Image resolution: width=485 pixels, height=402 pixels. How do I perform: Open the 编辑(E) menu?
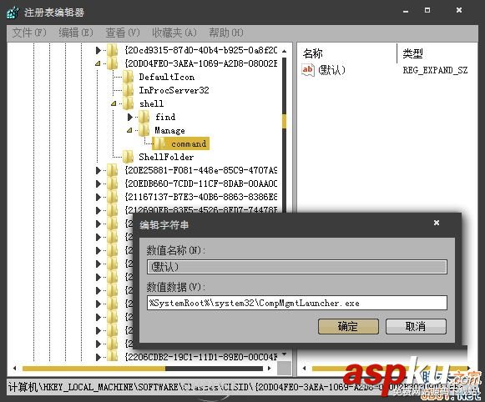[76, 33]
